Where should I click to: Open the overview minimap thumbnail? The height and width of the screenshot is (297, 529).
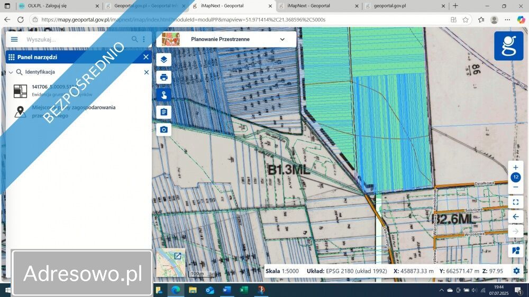pyautogui.click(x=171, y=263)
